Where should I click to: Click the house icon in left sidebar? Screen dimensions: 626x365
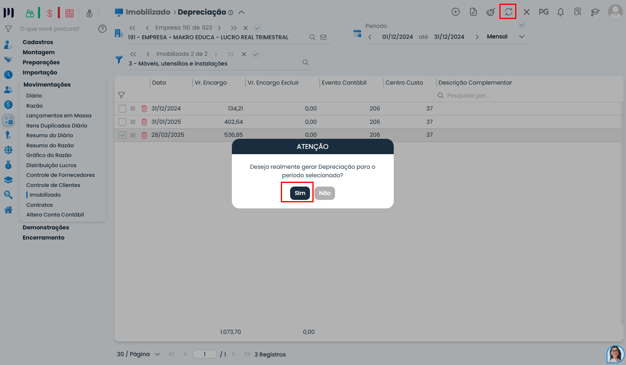pyautogui.click(x=8, y=210)
